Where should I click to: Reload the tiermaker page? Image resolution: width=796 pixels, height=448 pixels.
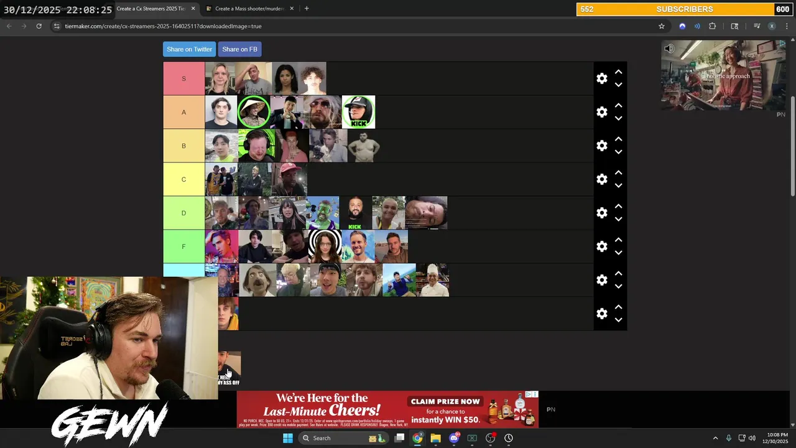click(39, 26)
